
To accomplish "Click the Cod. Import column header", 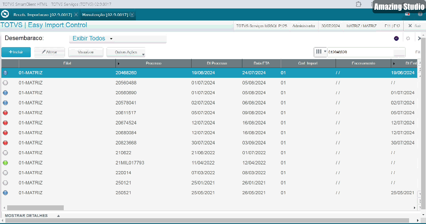I will 308,64.
